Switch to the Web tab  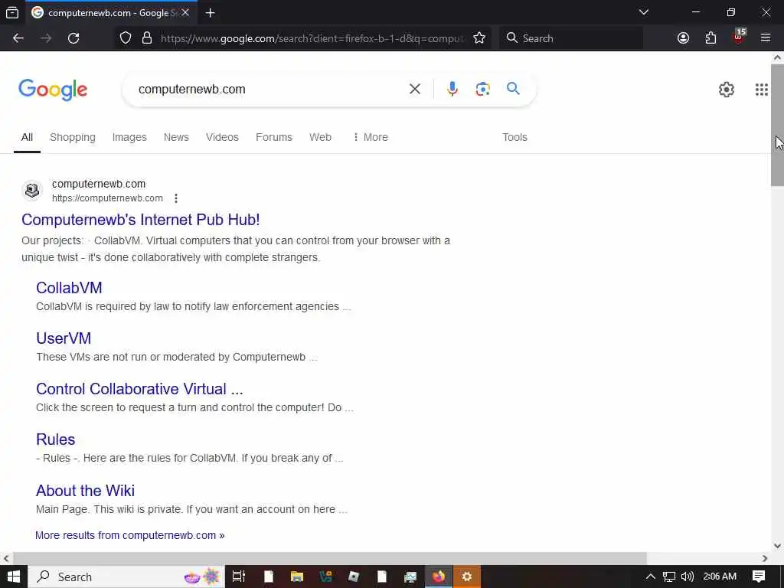pos(320,137)
